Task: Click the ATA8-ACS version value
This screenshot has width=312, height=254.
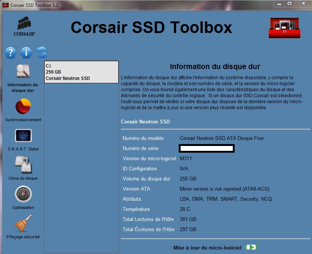Action: click(x=225, y=189)
